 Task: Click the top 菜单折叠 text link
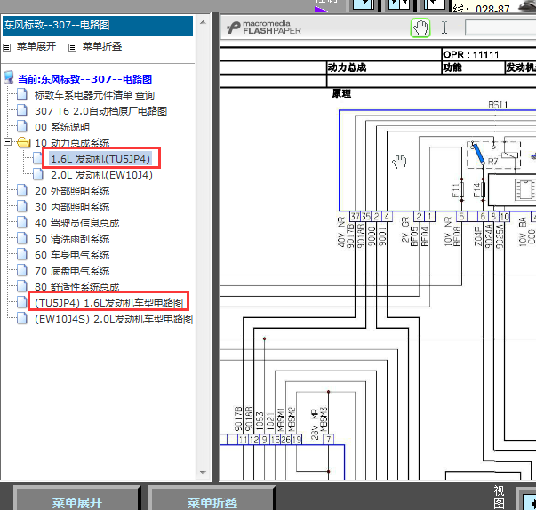[x=102, y=46]
